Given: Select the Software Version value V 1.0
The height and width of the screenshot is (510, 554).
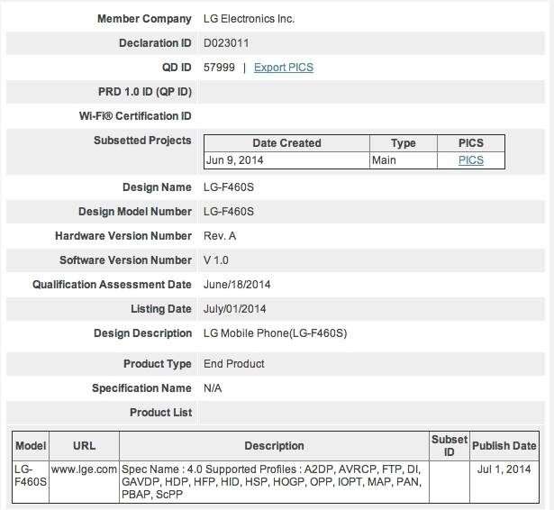Looking at the screenshot, I should [216, 260].
